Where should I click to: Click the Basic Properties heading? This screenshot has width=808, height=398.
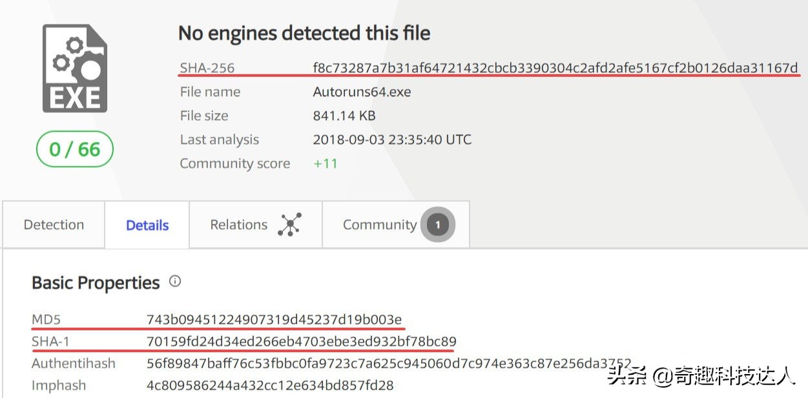click(x=96, y=283)
